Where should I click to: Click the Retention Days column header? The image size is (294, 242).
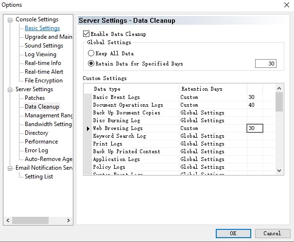pyautogui.click(x=202, y=89)
